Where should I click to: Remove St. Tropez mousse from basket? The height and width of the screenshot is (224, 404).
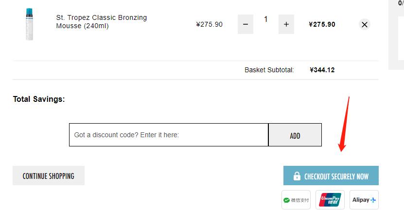[364, 24]
